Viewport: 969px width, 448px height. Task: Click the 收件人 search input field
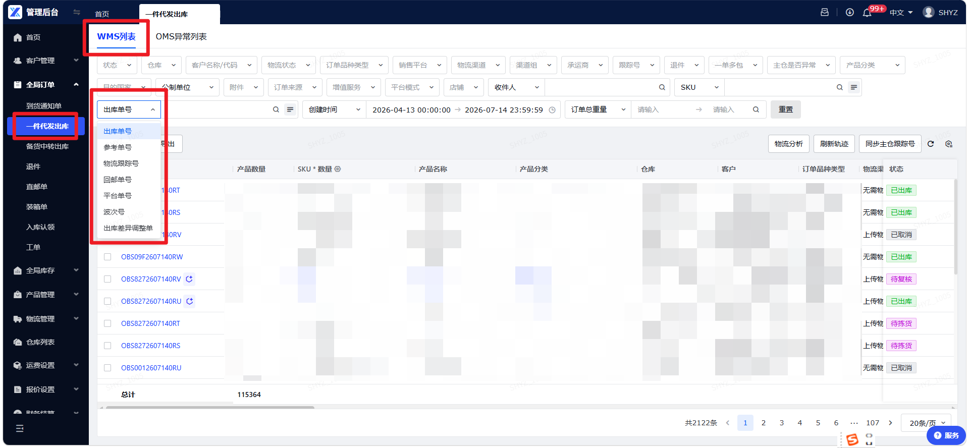point(601,87)
